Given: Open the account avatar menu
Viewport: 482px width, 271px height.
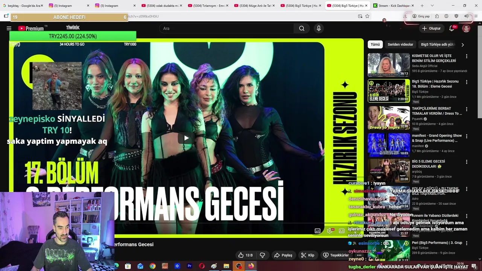Looking at the screenshot, I should [x=466, y=28].
